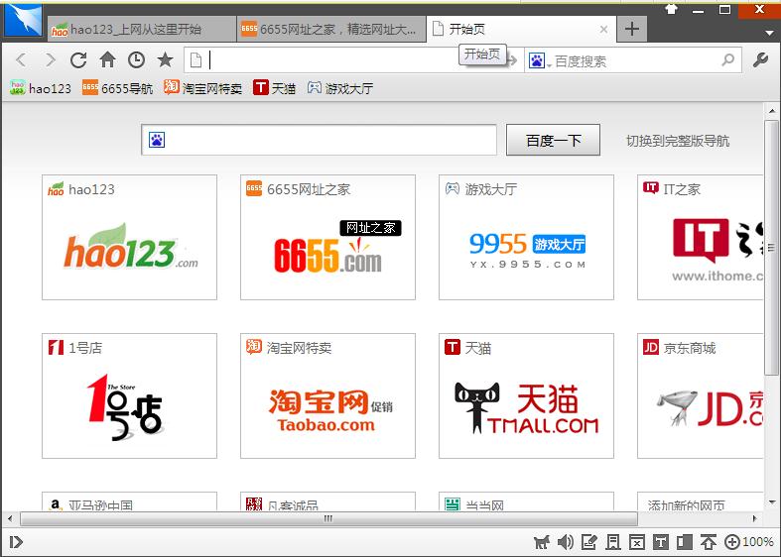The width and height of the screenshot is (781, 557).
Task: Click the 百度一下 button
Action: (x=553, y=141)
